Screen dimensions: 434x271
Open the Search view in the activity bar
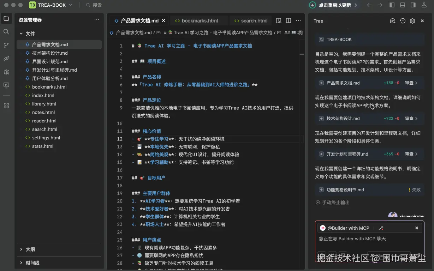(x=6, y=32)
